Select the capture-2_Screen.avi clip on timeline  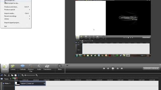coord(30,83)
